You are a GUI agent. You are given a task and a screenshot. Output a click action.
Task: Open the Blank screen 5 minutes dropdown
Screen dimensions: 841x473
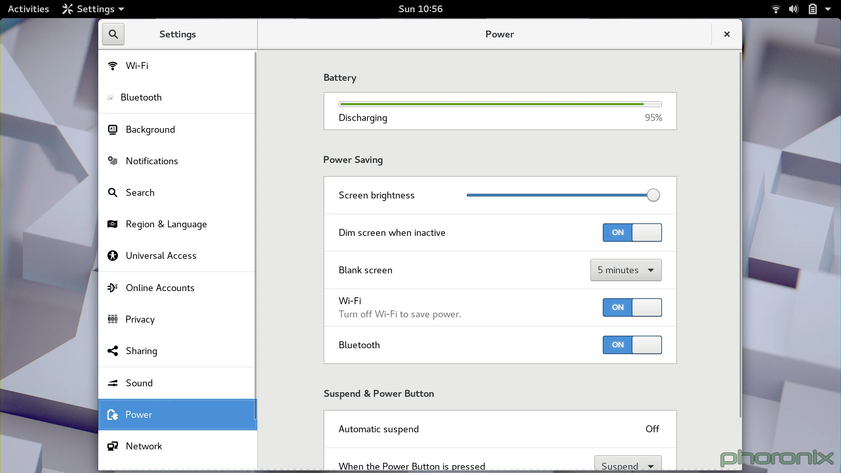click(x=626, y=270)
